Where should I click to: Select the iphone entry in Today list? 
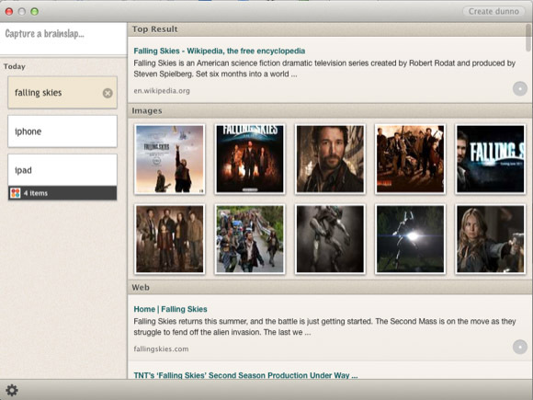pos(62,131)
